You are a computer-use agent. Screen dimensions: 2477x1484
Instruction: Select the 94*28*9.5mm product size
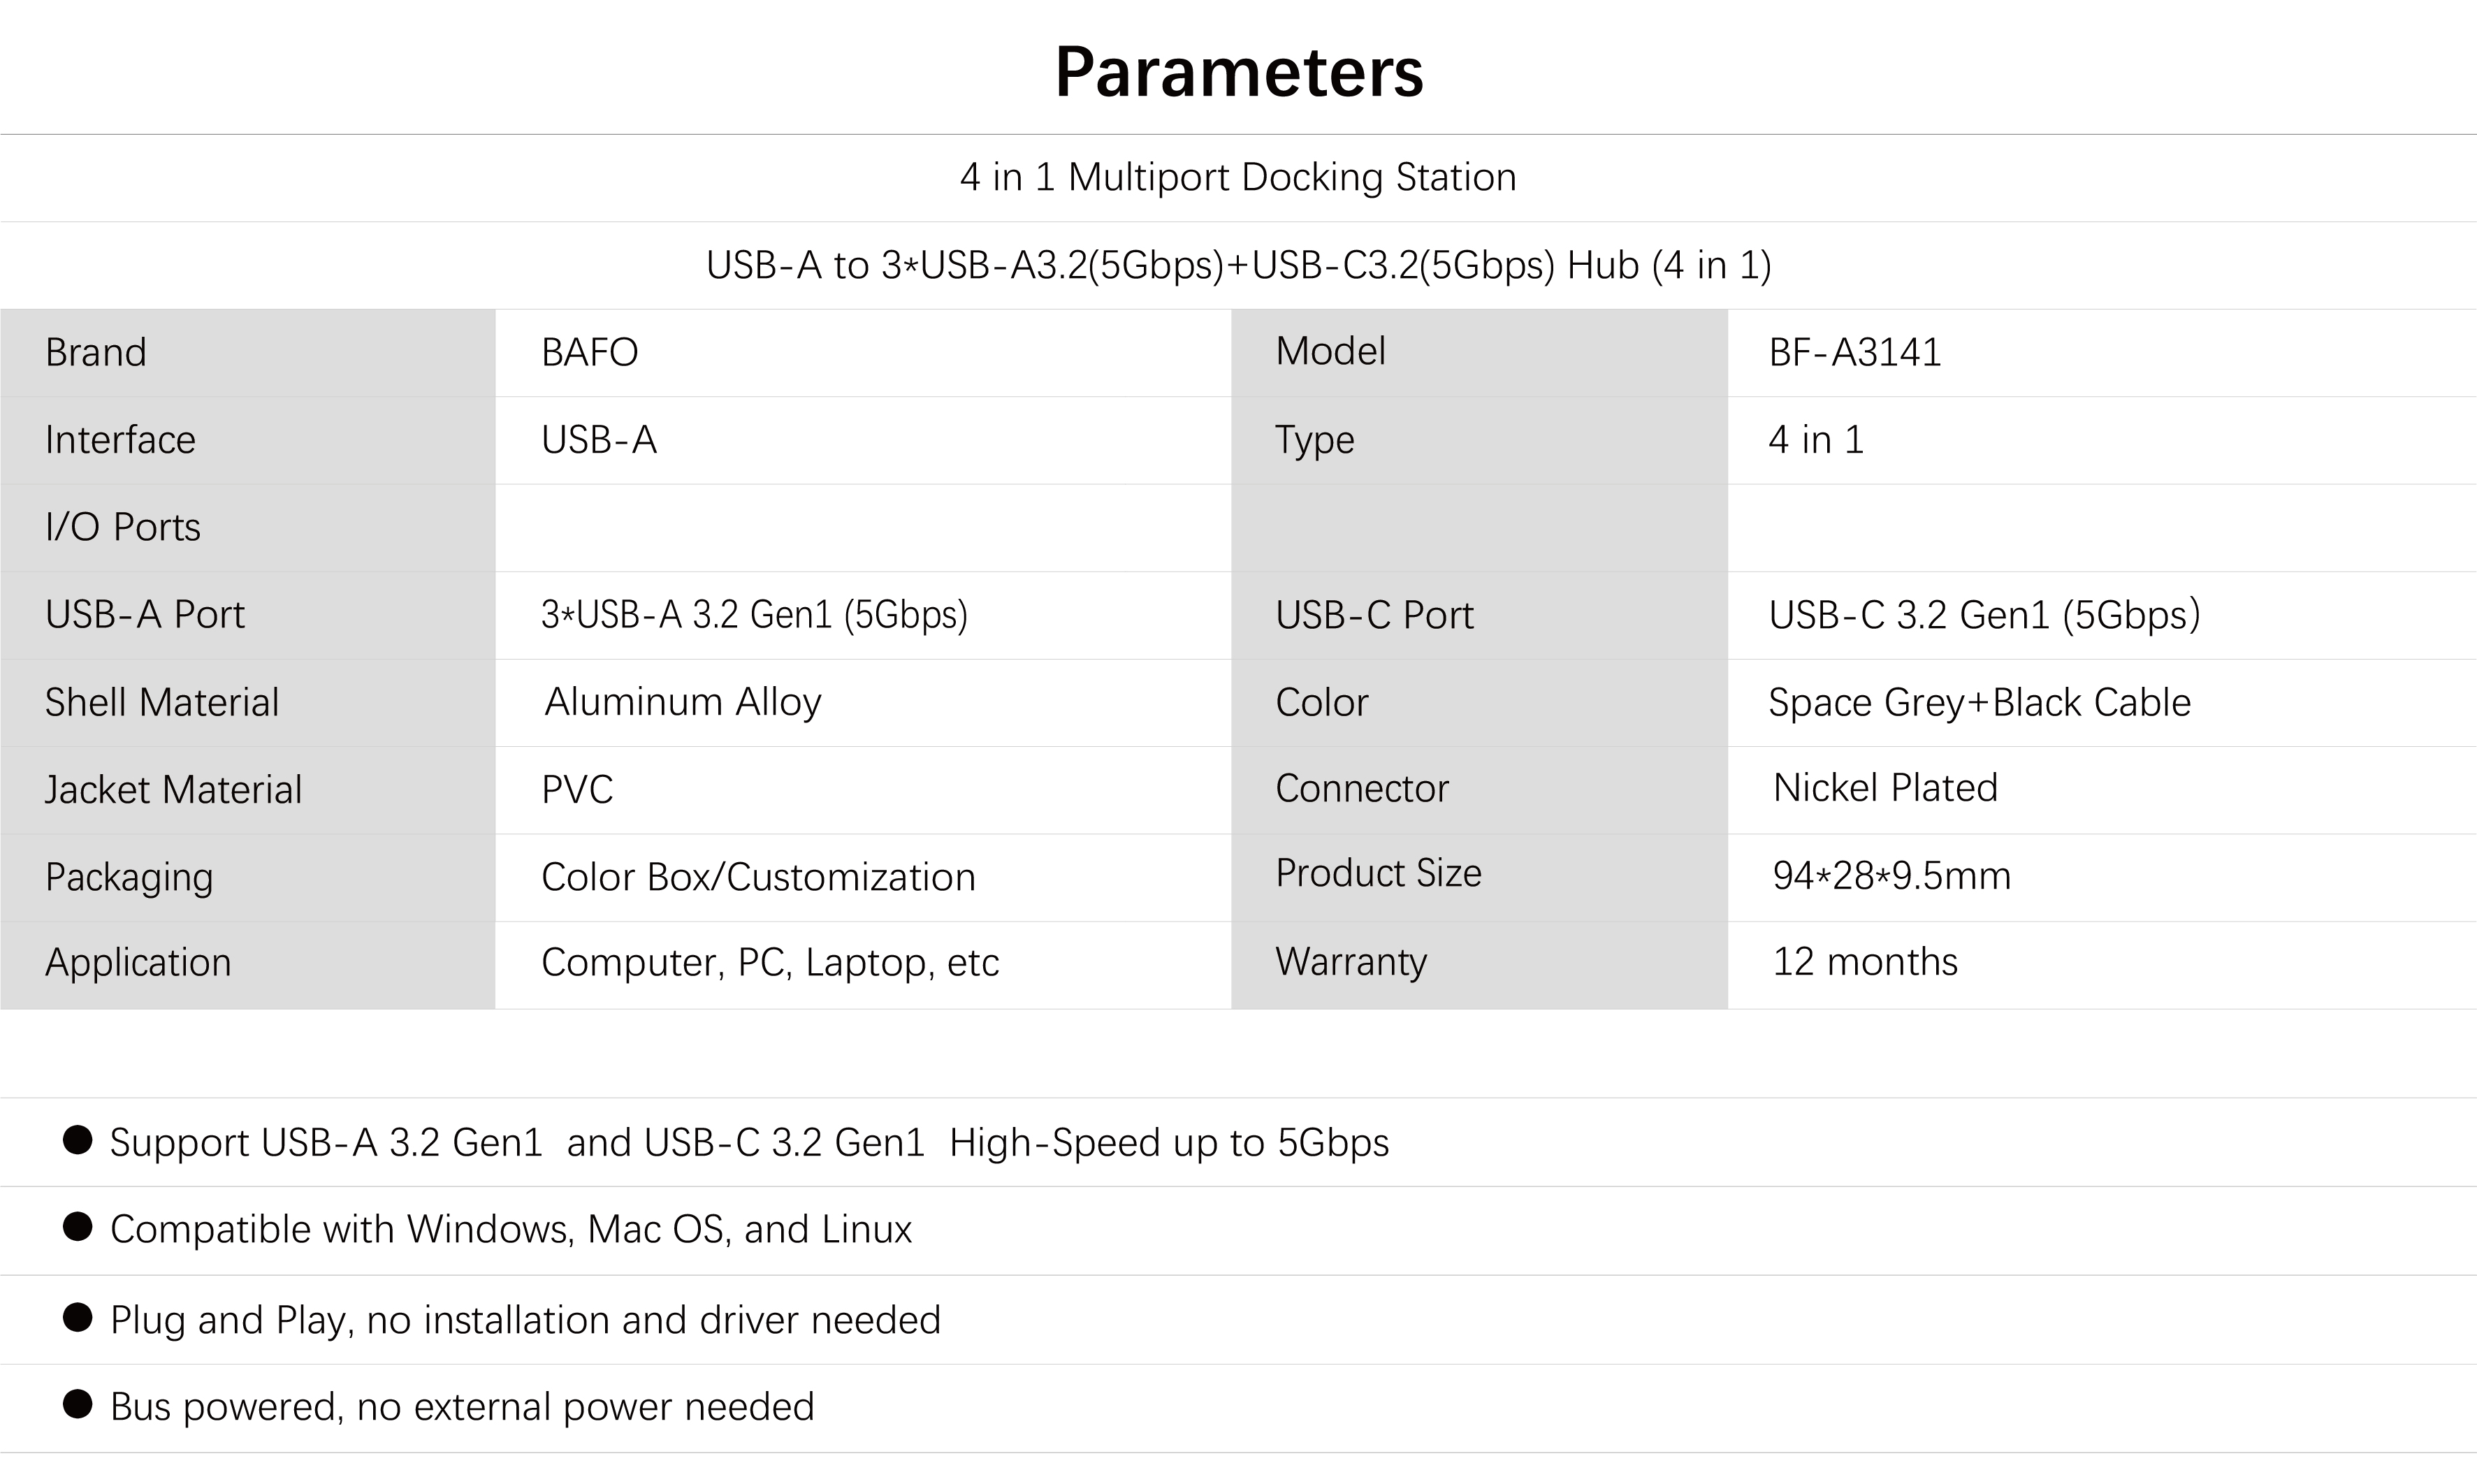(1891, 876)
